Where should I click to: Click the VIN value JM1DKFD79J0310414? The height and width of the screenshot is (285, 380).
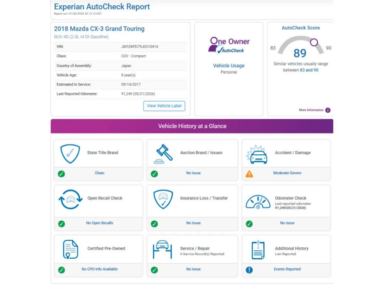(x=140, y=46)
